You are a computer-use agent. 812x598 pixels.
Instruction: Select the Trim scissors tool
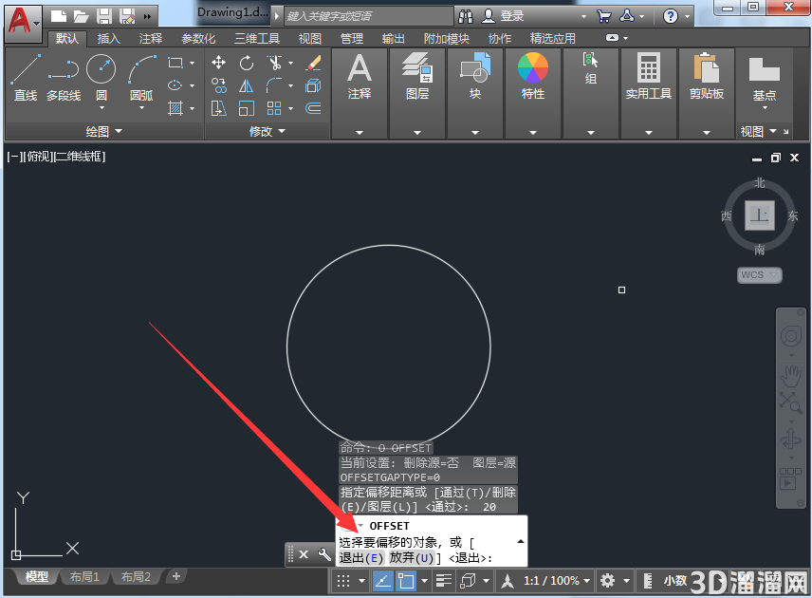click(274, 63)
